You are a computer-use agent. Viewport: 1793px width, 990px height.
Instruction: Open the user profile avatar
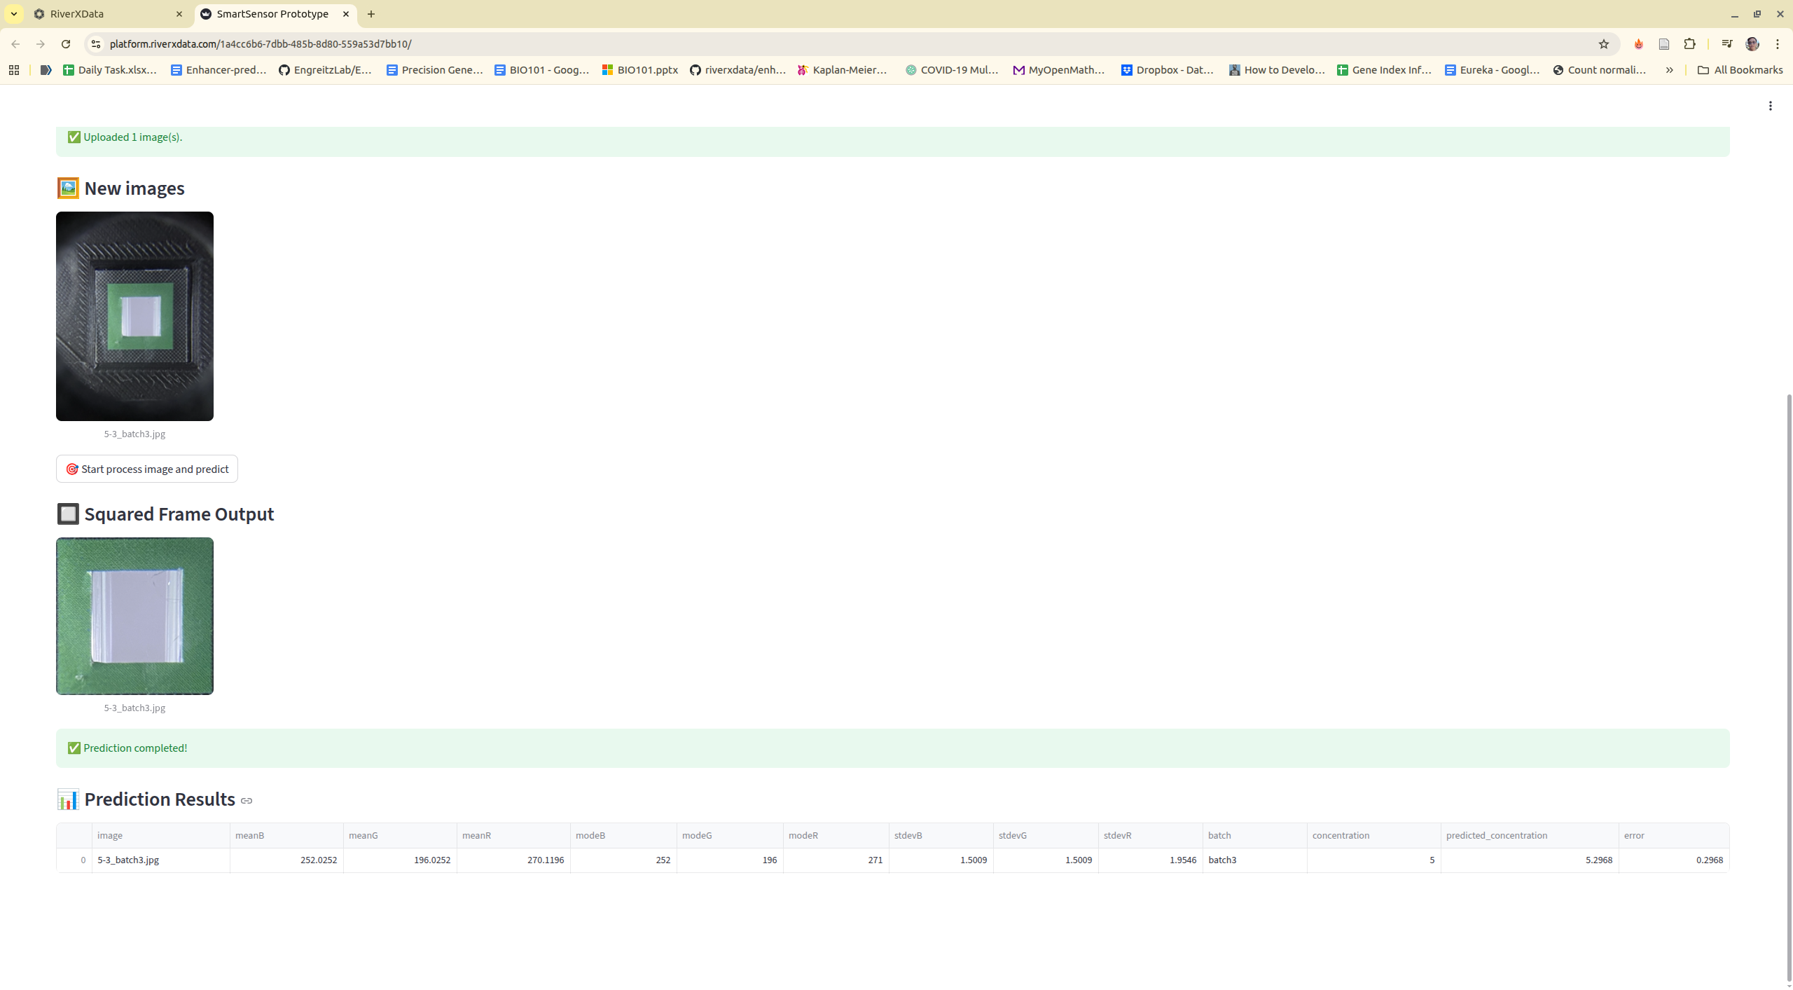pos(1752,44)
